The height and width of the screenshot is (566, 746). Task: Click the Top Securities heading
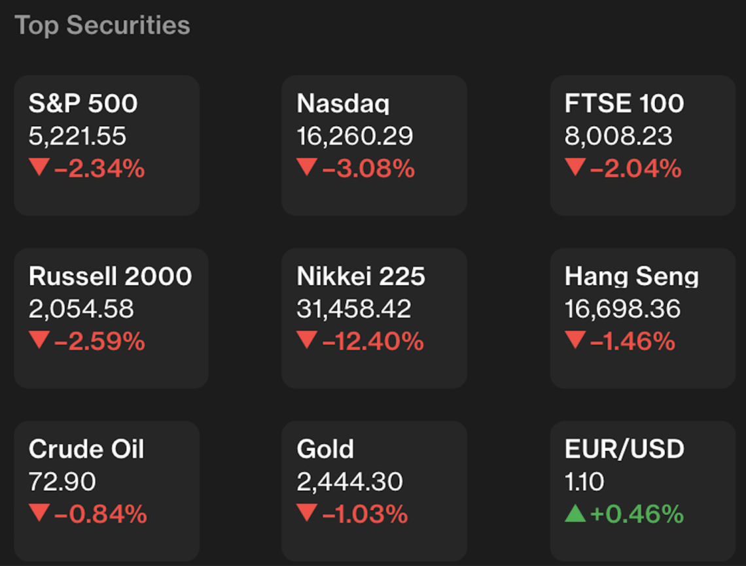(x=102, y=25)
